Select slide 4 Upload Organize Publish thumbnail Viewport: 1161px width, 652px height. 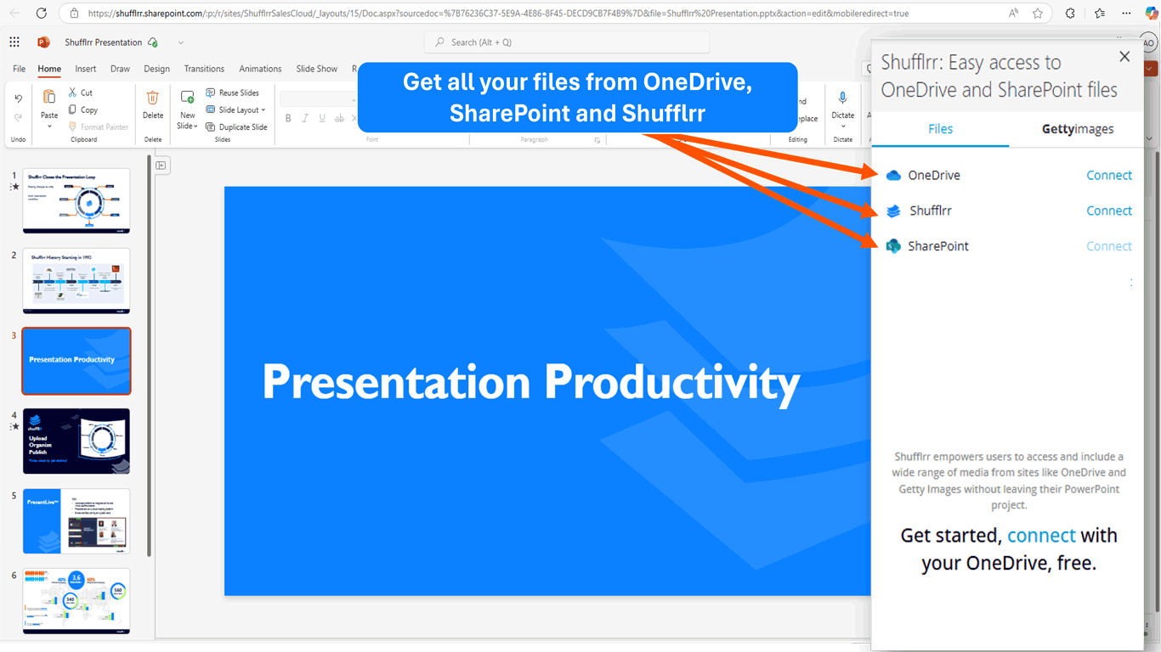click(76, 441)
